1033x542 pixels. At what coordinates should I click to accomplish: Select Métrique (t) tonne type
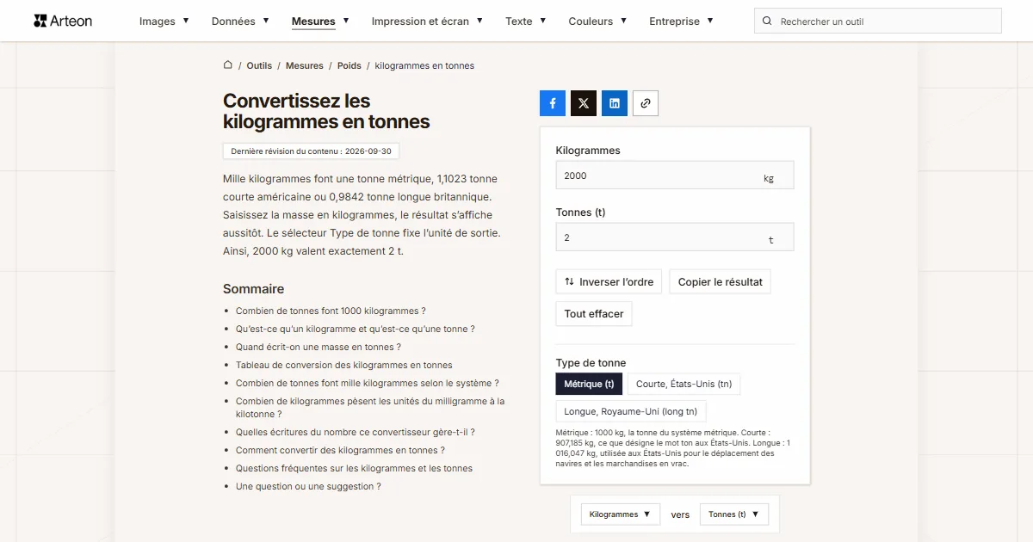coord(589,385)
